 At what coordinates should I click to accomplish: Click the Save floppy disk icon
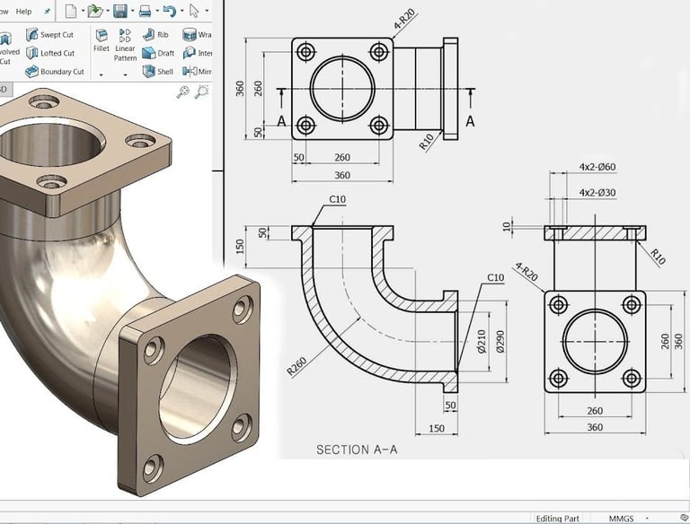(120, 11)
